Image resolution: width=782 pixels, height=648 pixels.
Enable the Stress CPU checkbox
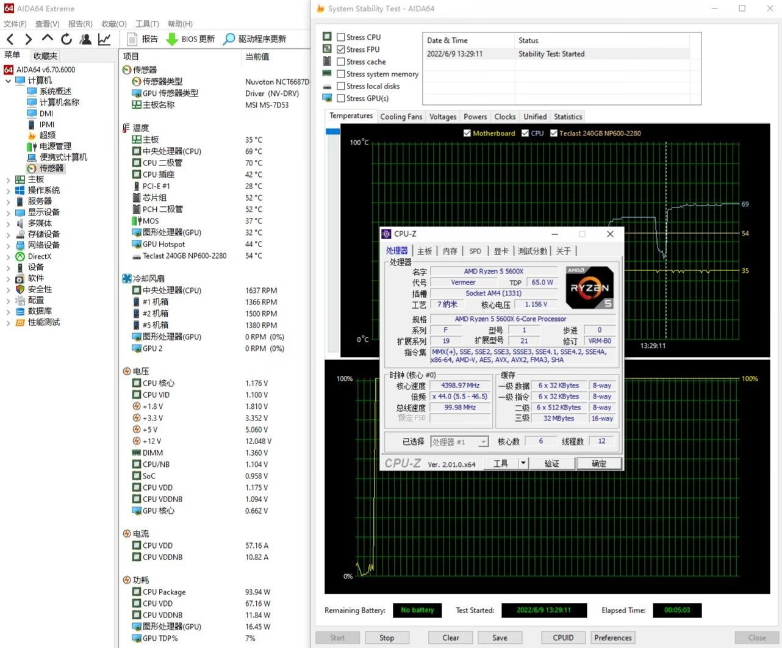[x=341, y=37]
